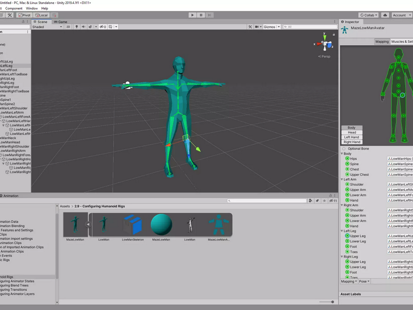Click the Play button in toolbar
Image resolution: width=413 pixels, height=310 pixels.
[x=192, y=15]
